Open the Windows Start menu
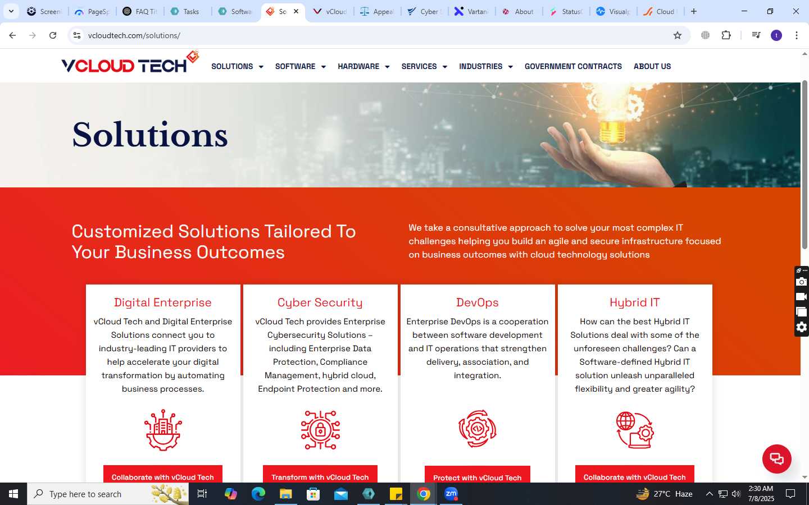Viewport: 809px width, 505px height. (x=13, y=494)
